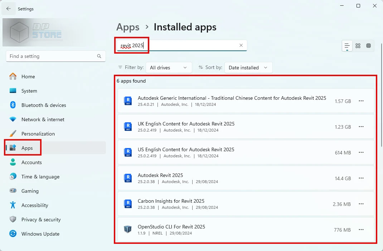Open Windows Update settings

tap(56, 234)
